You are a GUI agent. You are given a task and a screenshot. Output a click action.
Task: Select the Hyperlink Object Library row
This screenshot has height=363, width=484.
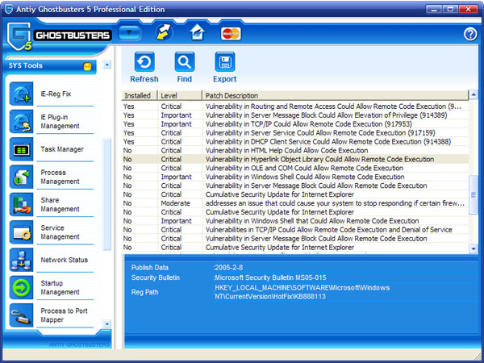(295, 159)
